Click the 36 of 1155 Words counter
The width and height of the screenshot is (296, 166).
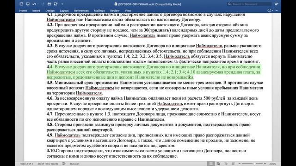click(48, 164)
